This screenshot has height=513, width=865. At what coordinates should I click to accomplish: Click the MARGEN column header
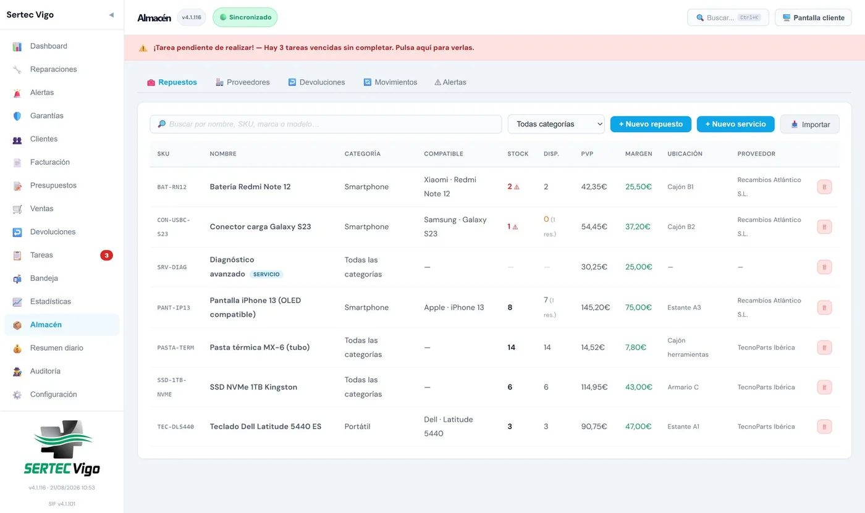click(639, 154)
